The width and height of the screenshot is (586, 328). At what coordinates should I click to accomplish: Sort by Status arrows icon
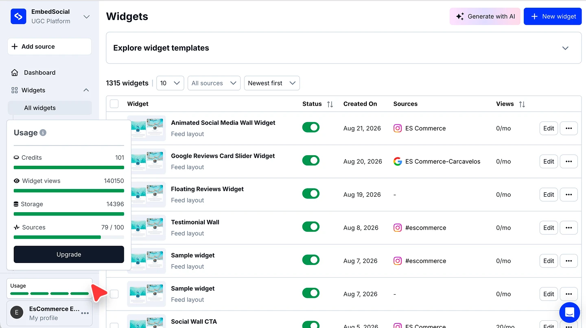330,104
